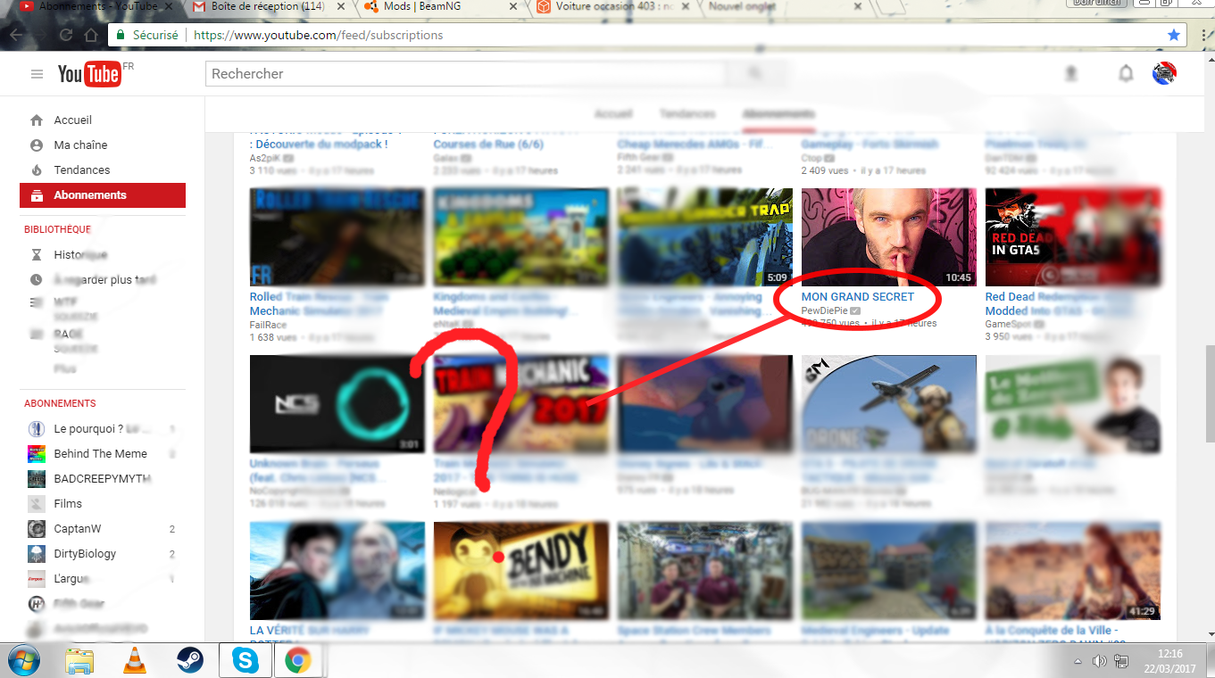Click the browser home button

coord(91,36)
